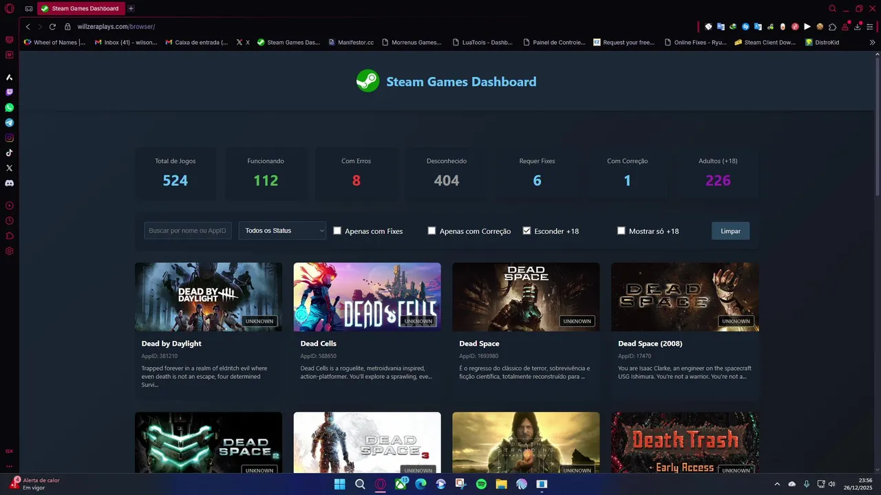Click the Total de Jogos 524 stat
This screenshot has height=495, width=881.
pyautogui.click(x=176, y=173)
